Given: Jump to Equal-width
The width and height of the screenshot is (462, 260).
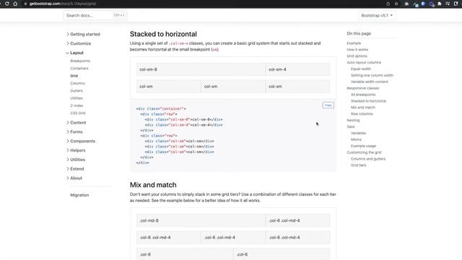Looking at the screenshot, I should pos(361,69).
